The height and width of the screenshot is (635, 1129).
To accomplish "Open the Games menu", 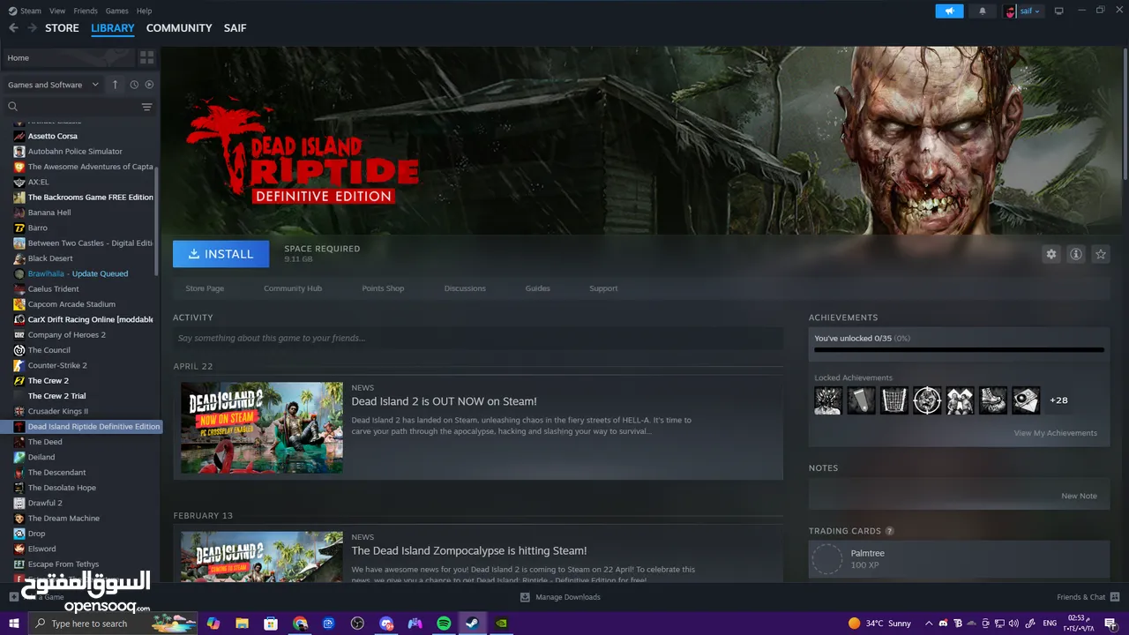I will [x=116, y=11].
